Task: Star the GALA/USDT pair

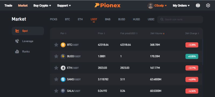Action: [56, 91]
